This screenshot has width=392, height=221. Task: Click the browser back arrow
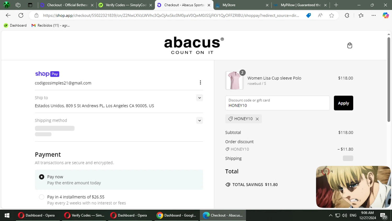[x=8, y=15]
